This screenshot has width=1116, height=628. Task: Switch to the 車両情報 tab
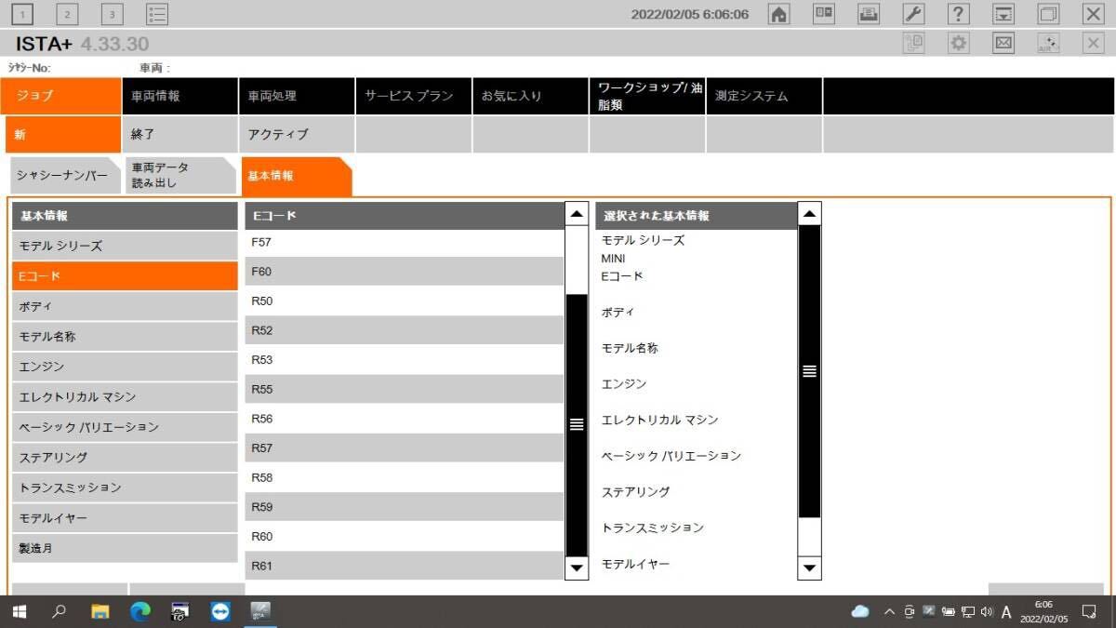(179, 96)
